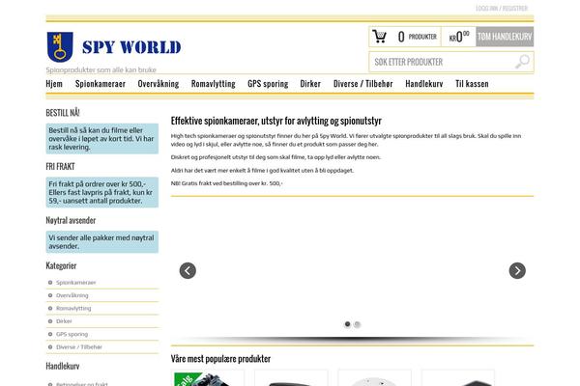Click the magnifying glass search icon

click(522, 62)
